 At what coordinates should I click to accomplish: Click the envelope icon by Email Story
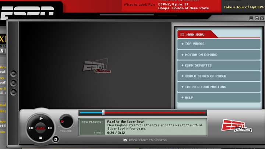click(x=125, y=140)
